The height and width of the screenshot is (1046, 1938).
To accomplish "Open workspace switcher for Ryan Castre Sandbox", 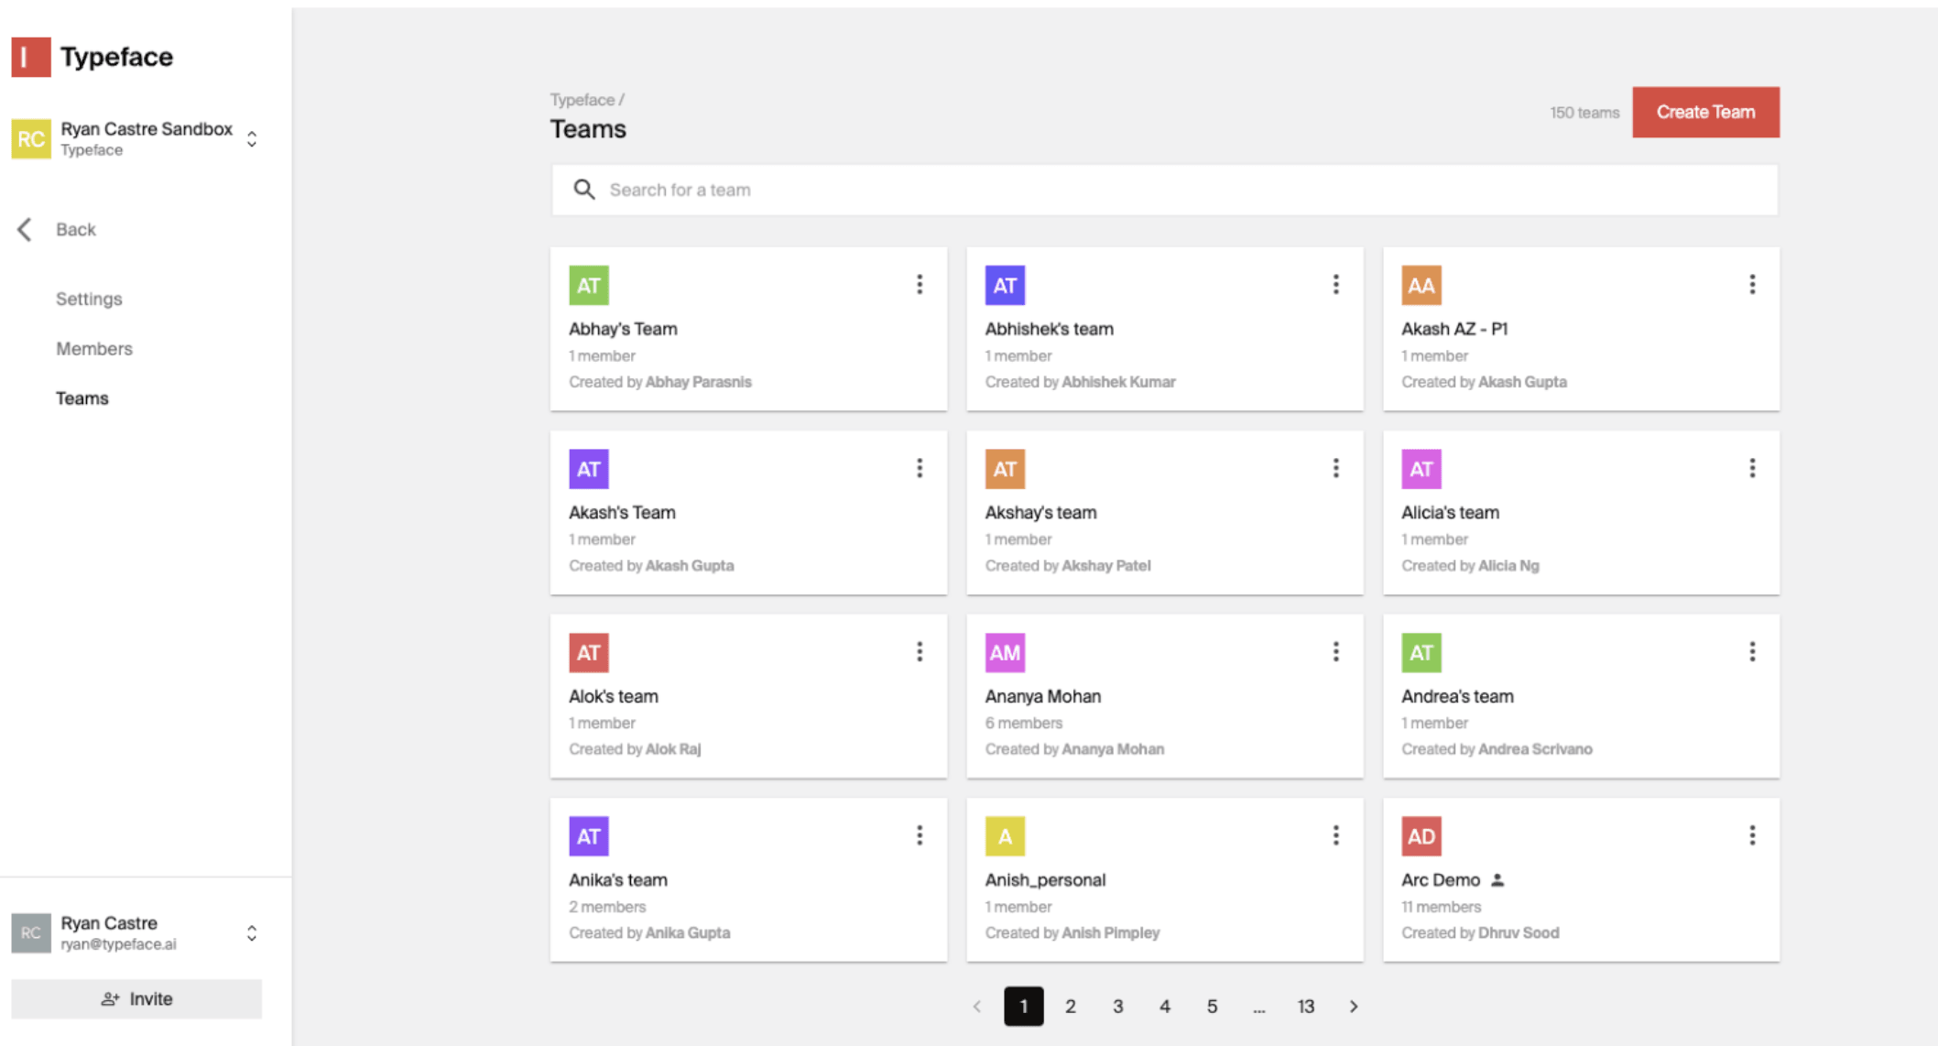I will pyautogui.click(x=252, y=139).
